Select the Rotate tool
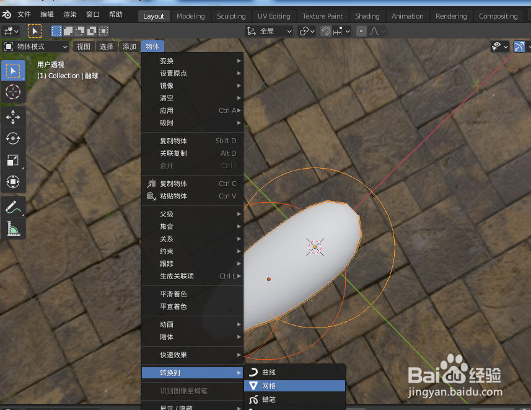Viewport: 531px width, 410px height. [14, 138]
